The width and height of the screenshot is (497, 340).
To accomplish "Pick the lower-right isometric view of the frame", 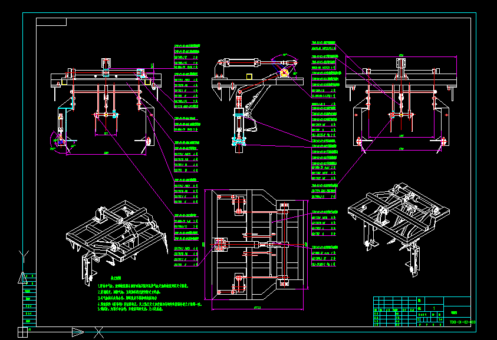I will (399, 229).
